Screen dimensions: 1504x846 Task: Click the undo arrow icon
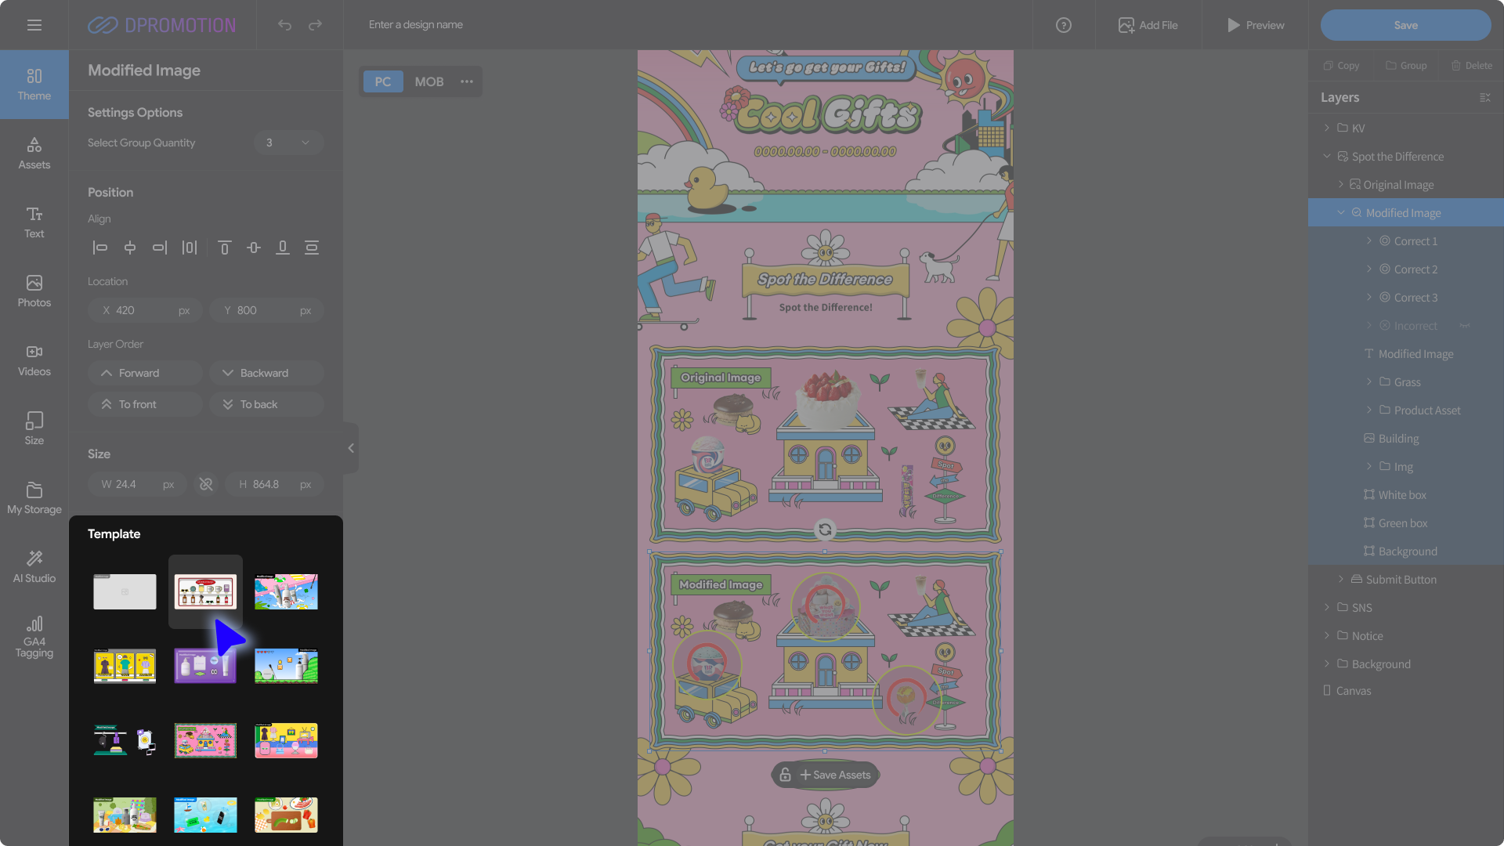click(284, 25)
